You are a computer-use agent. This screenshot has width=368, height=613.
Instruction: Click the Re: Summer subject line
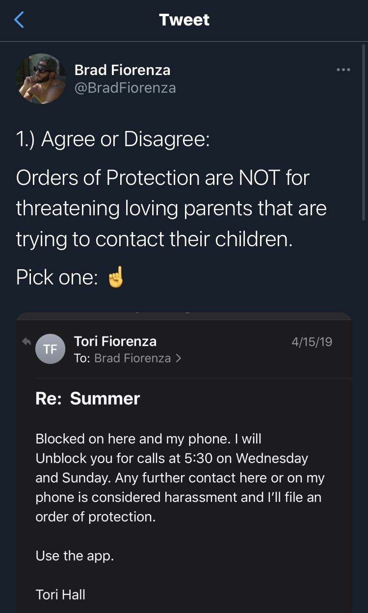(88, 398)
